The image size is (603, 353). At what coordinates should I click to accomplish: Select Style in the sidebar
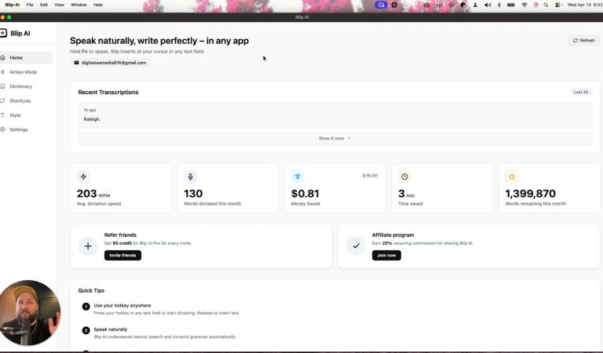click(x=15, y=115)
